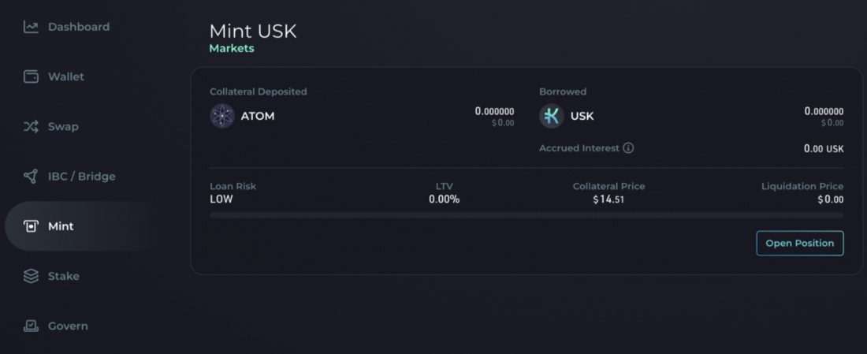Click the Mint icon in sidebar
The width and height of the screenshot is (867, 354).
pyautogui.click(x=31, y=226)
